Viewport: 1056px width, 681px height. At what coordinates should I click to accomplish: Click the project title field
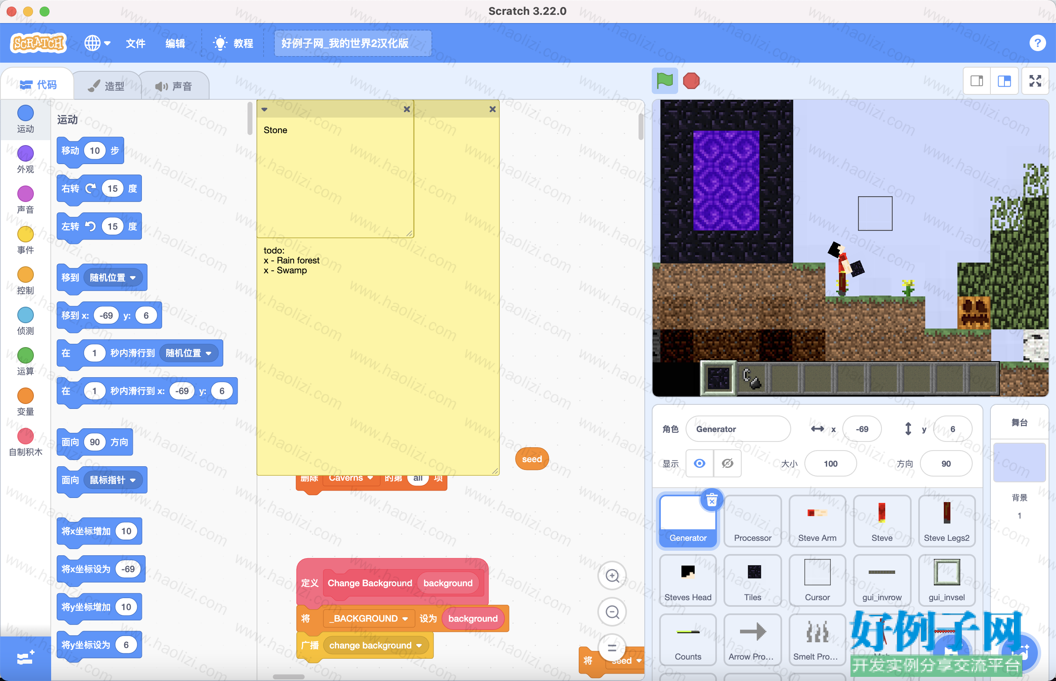pos(353,43)
